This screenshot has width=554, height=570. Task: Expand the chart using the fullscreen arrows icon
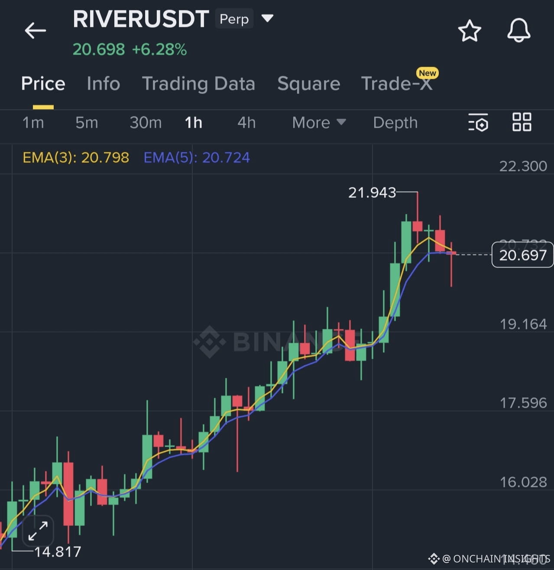point(37,531)
